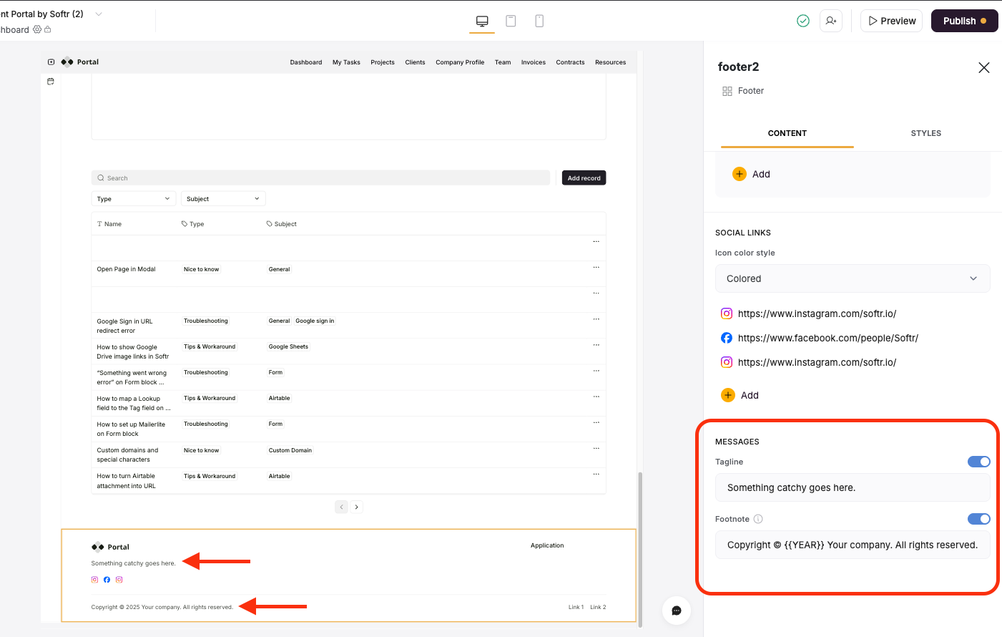1002x637 pixels.
Task: Open row menu for How to turn Airtable row
Action: click(x=596, y=474)
